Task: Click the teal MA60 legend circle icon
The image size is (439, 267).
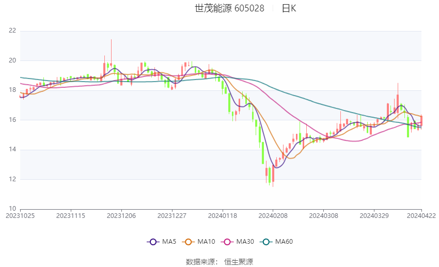Action: (266, 242)
